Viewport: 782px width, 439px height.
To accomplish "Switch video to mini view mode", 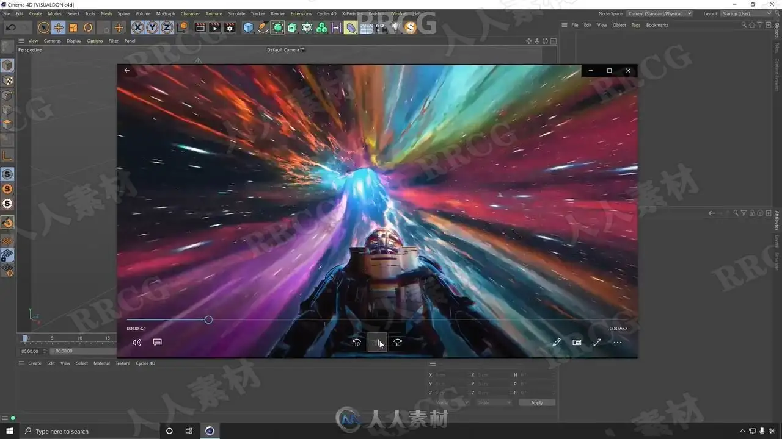I will (x=577, y=343).
